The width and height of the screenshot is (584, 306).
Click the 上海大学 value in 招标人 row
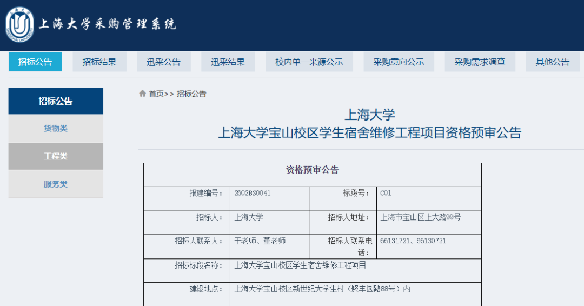click(x=249, y=217)
